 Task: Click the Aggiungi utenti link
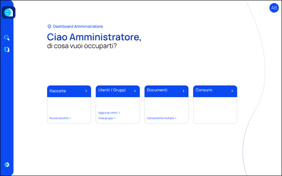[x=109, y=113]
